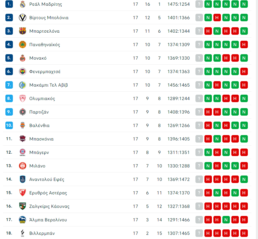Viewport: 258px width, 239px height.
Task: Click the Βιλλερμπάν team name
Action: (x=42, y=233)
